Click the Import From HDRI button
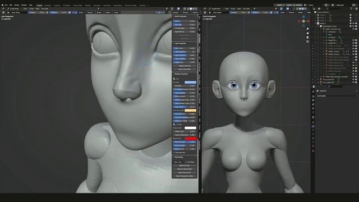Image resolution: width=359 pixels, height=202 pixels. [185, 69]
